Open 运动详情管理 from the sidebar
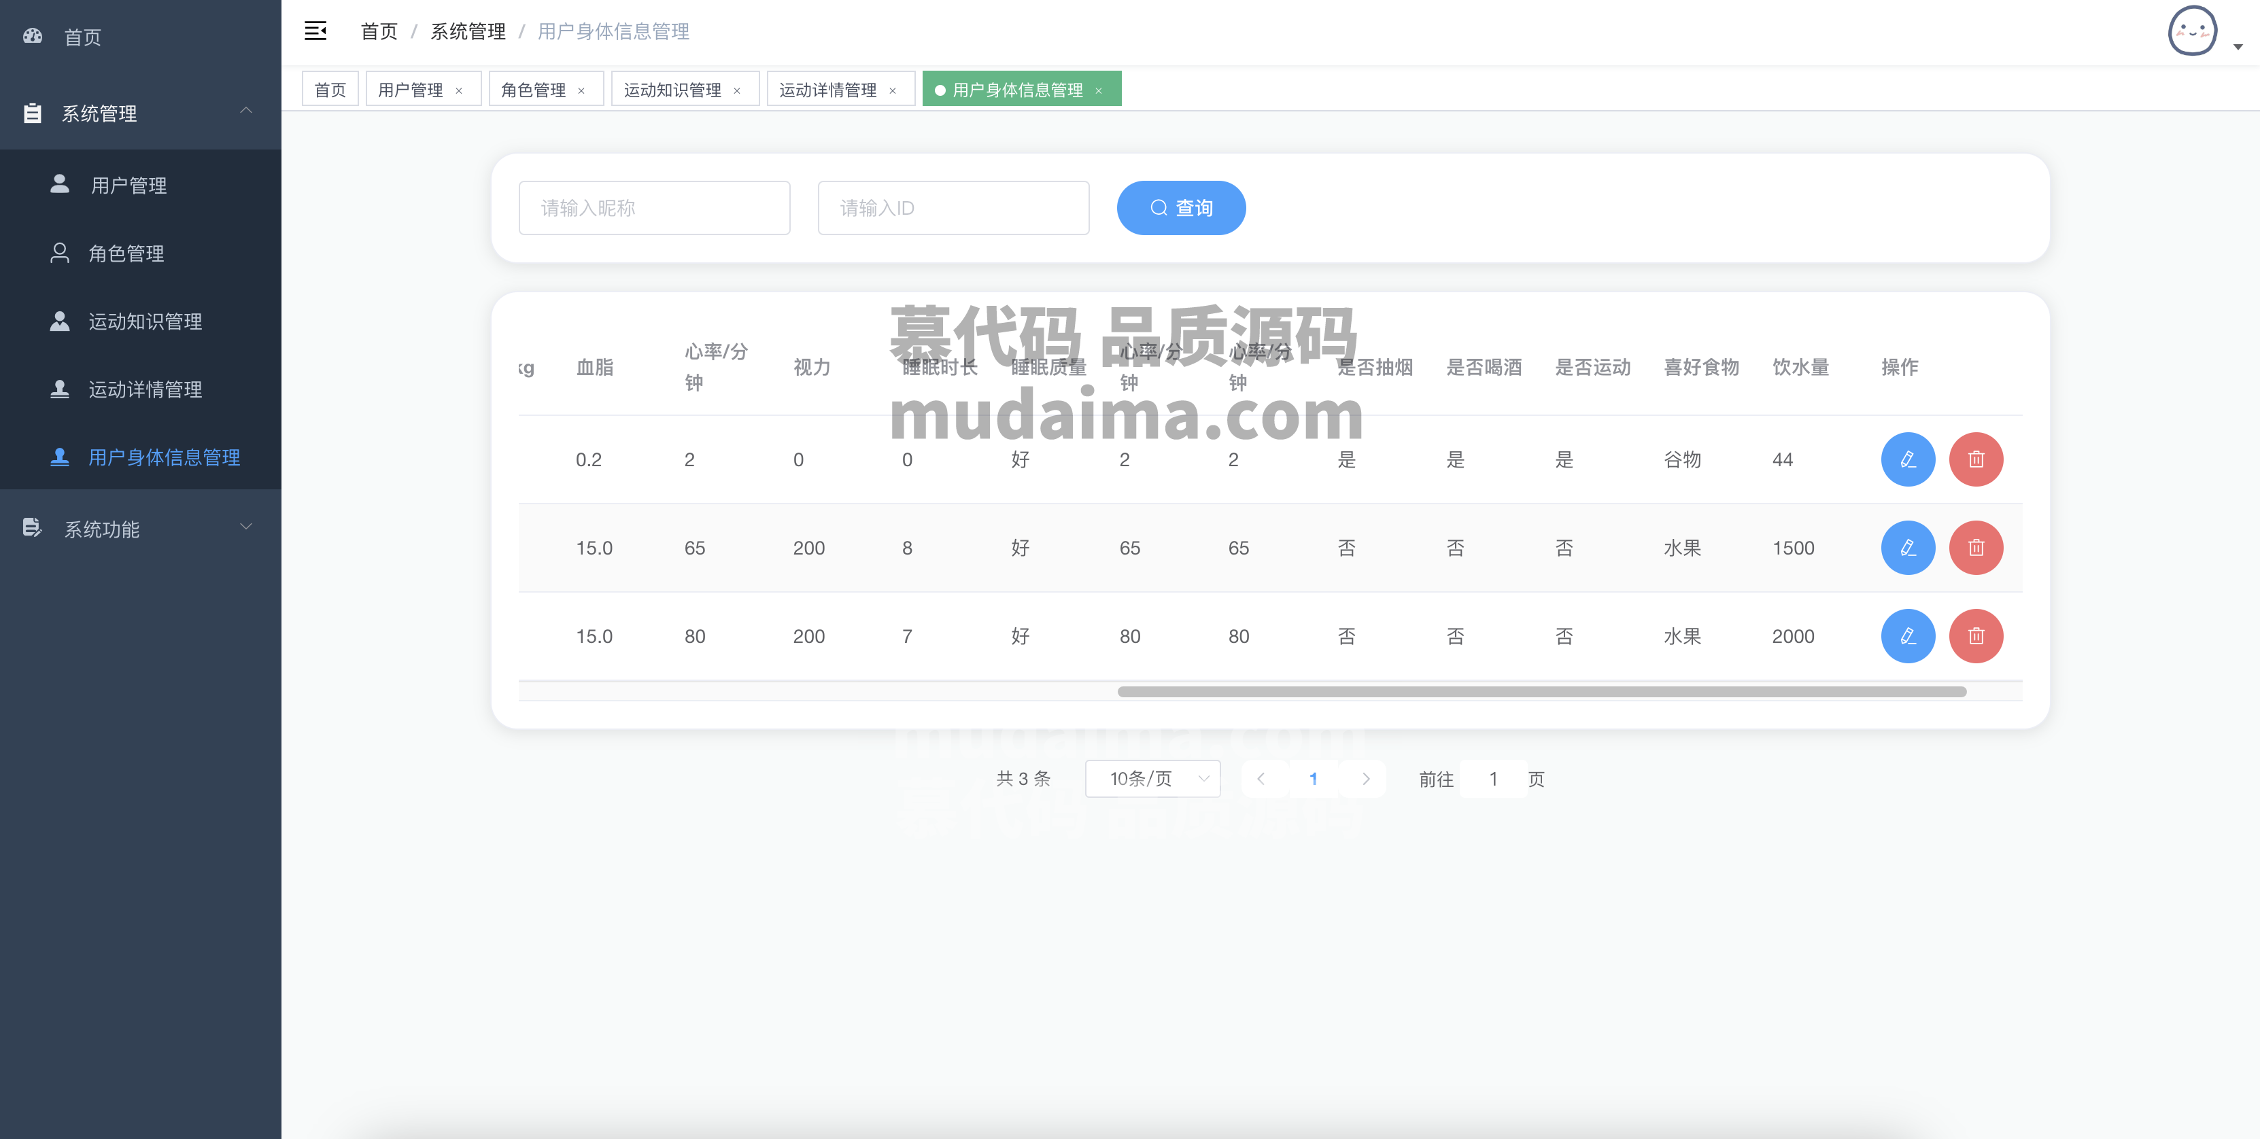The image size is (2260, 1139). pyautogui.click(x=140, y=389)
